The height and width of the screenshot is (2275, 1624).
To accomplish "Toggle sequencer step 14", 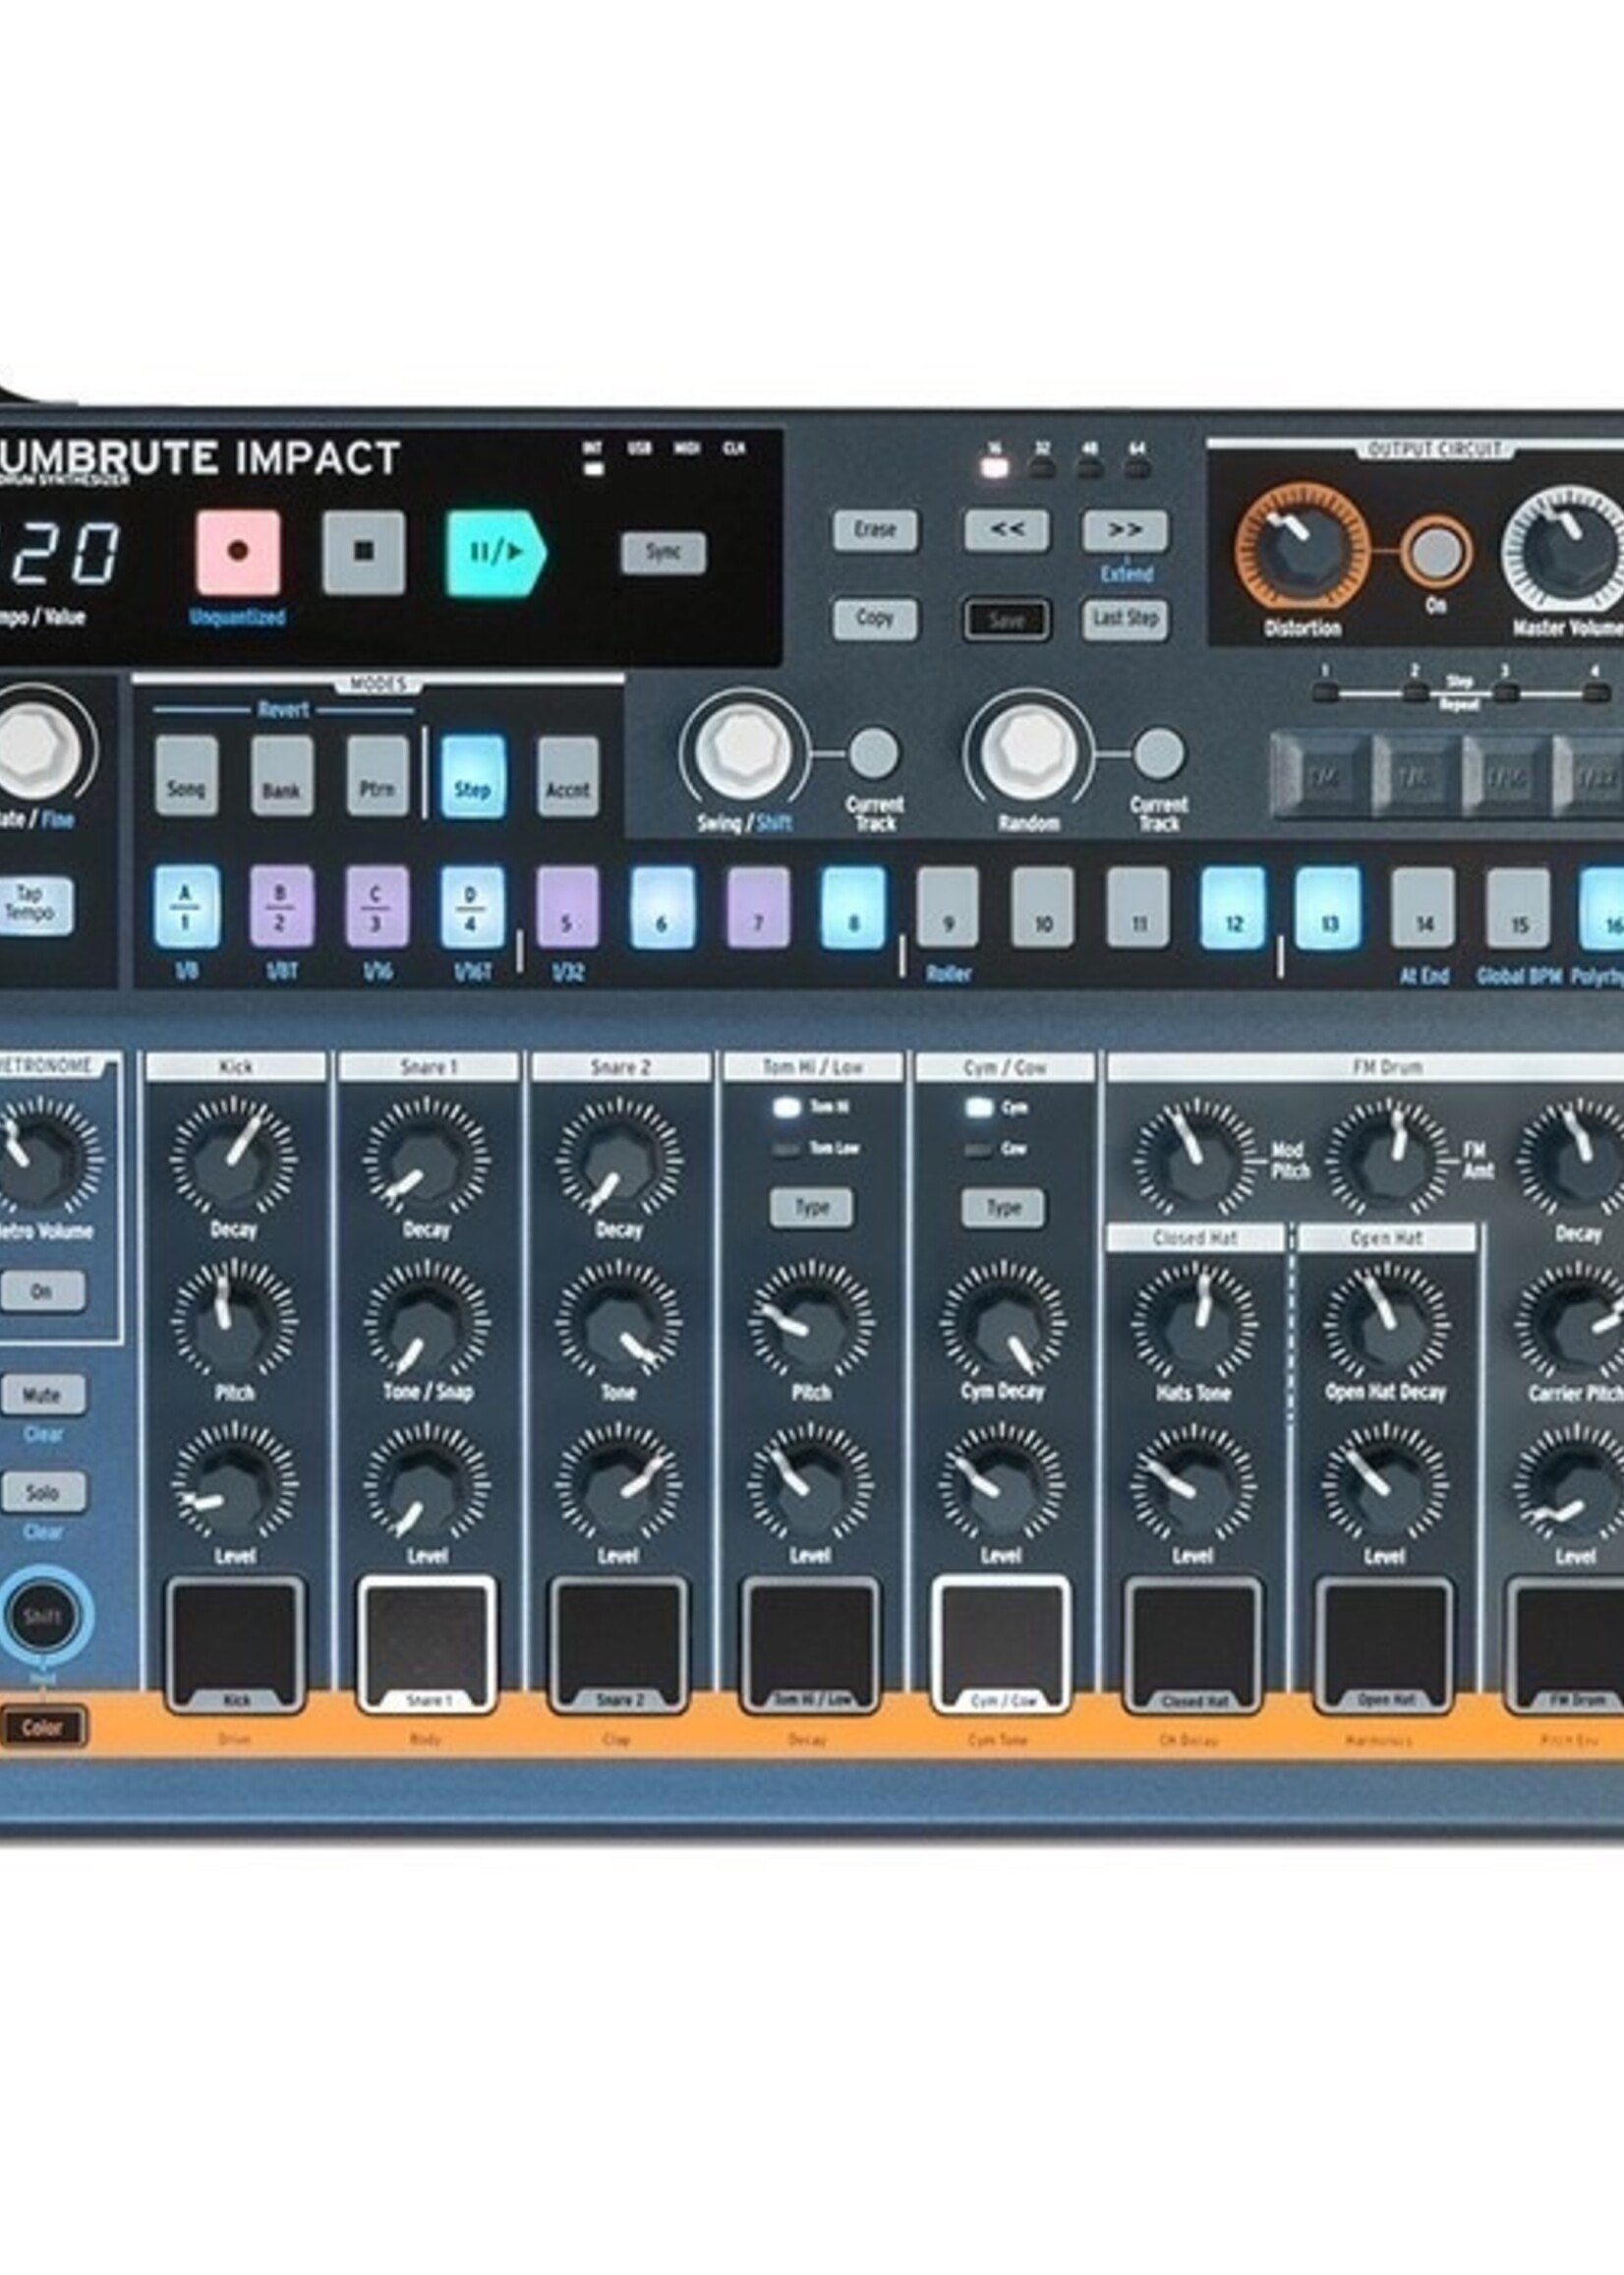I will point(1424,907).
